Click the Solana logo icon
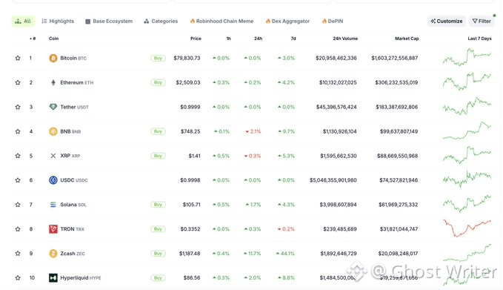The image size is (503, 290). click(53, 205)
